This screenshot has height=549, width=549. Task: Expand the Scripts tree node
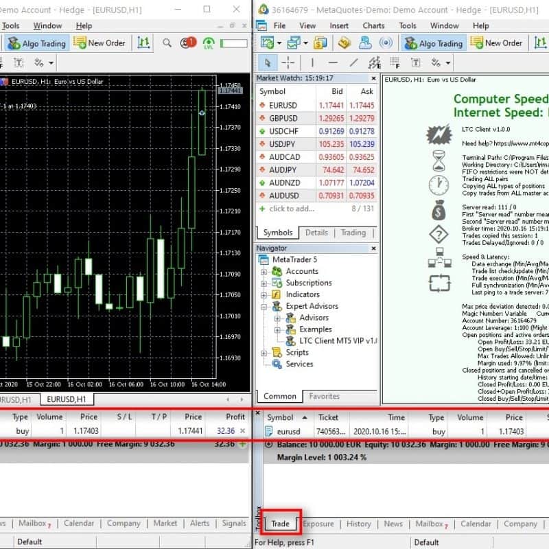(x=264, y=353)
